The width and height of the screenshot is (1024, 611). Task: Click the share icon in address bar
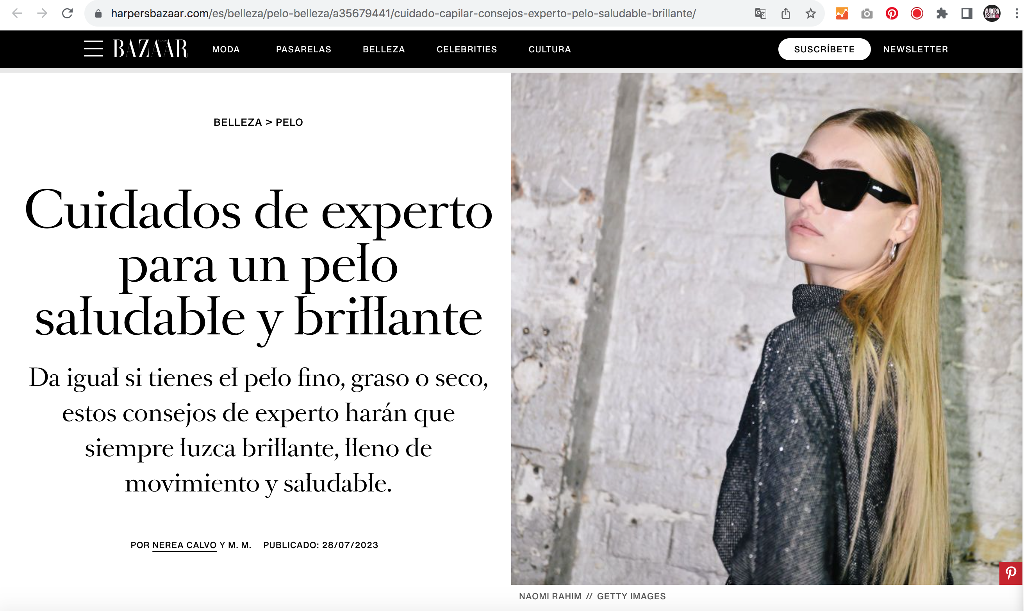point(786,14)
